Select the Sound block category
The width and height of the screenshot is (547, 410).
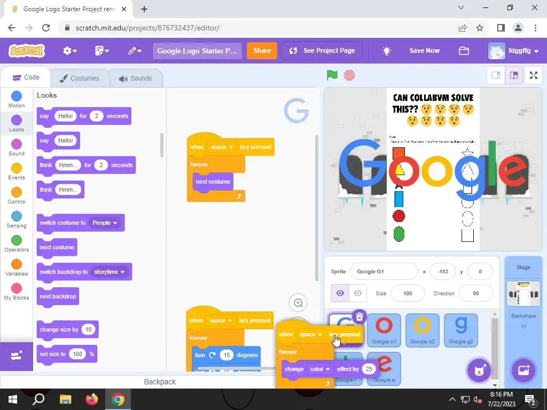coord(17,147)
